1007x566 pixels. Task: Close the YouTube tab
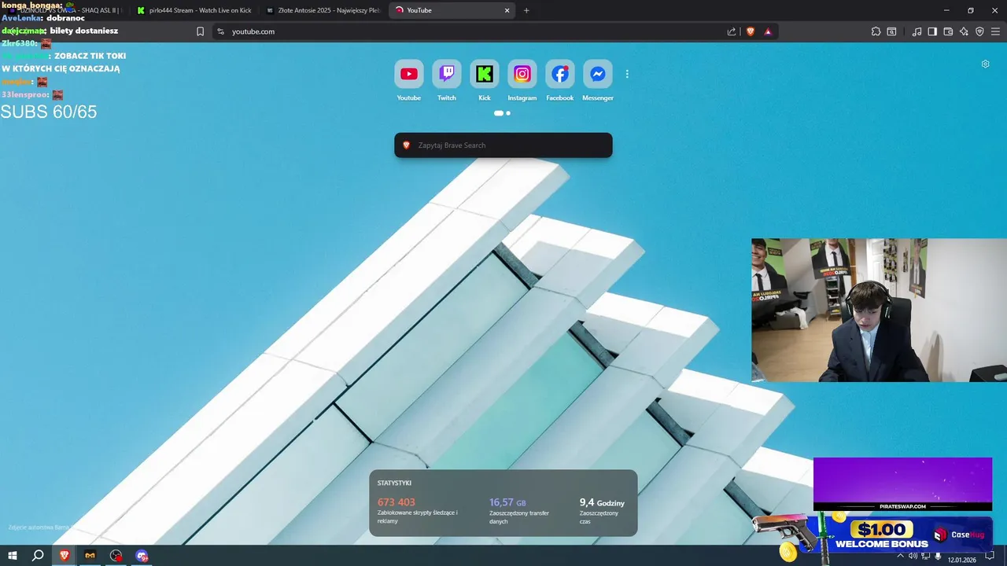(507, 10)
